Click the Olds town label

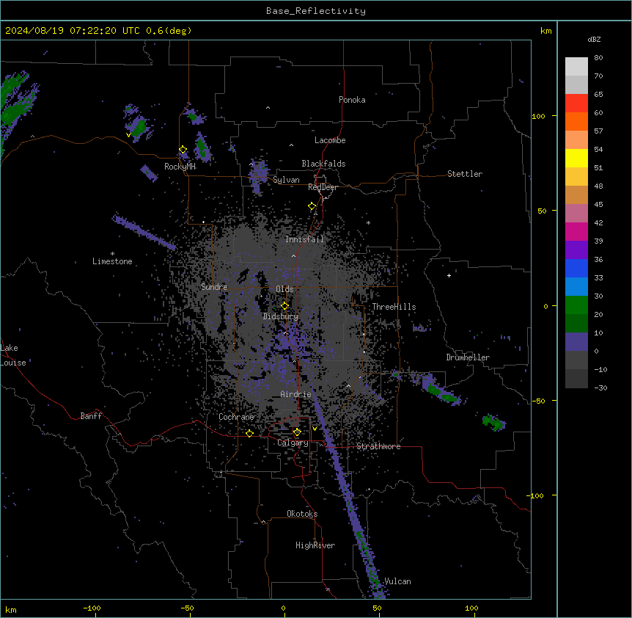pos(284,289)
